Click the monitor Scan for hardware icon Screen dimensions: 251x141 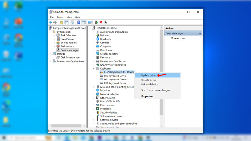pyautogui.click(x=90, y=22)
